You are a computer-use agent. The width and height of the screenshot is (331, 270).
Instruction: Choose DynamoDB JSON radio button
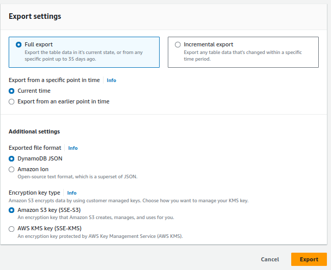click(x=11, y=158)
